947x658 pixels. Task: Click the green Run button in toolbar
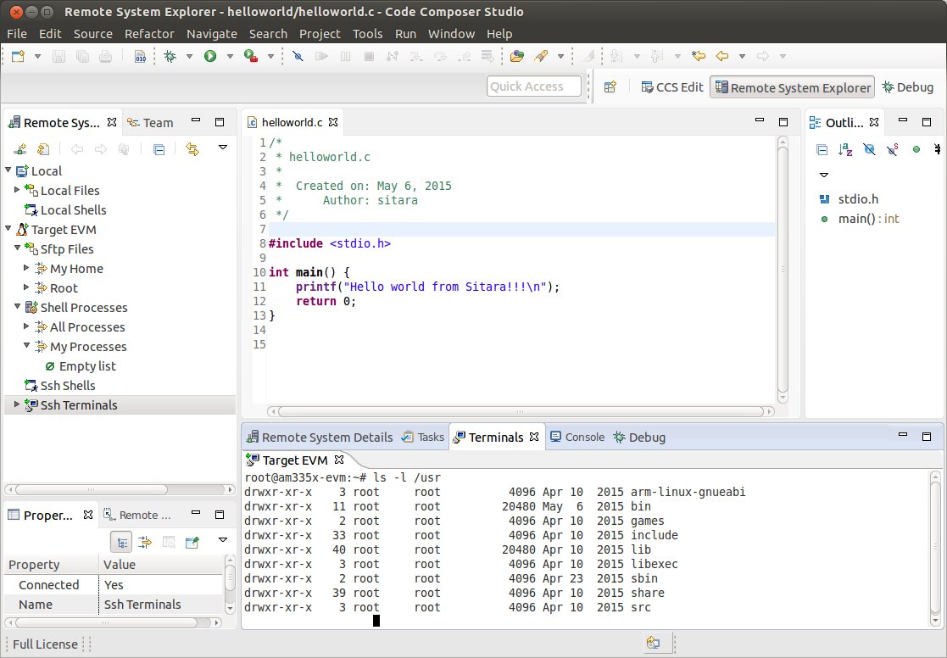pos(209,56)
